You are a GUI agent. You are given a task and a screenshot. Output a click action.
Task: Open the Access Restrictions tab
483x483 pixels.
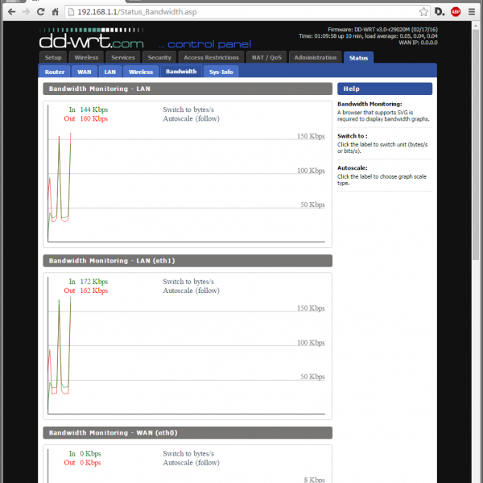coord(211,58)
